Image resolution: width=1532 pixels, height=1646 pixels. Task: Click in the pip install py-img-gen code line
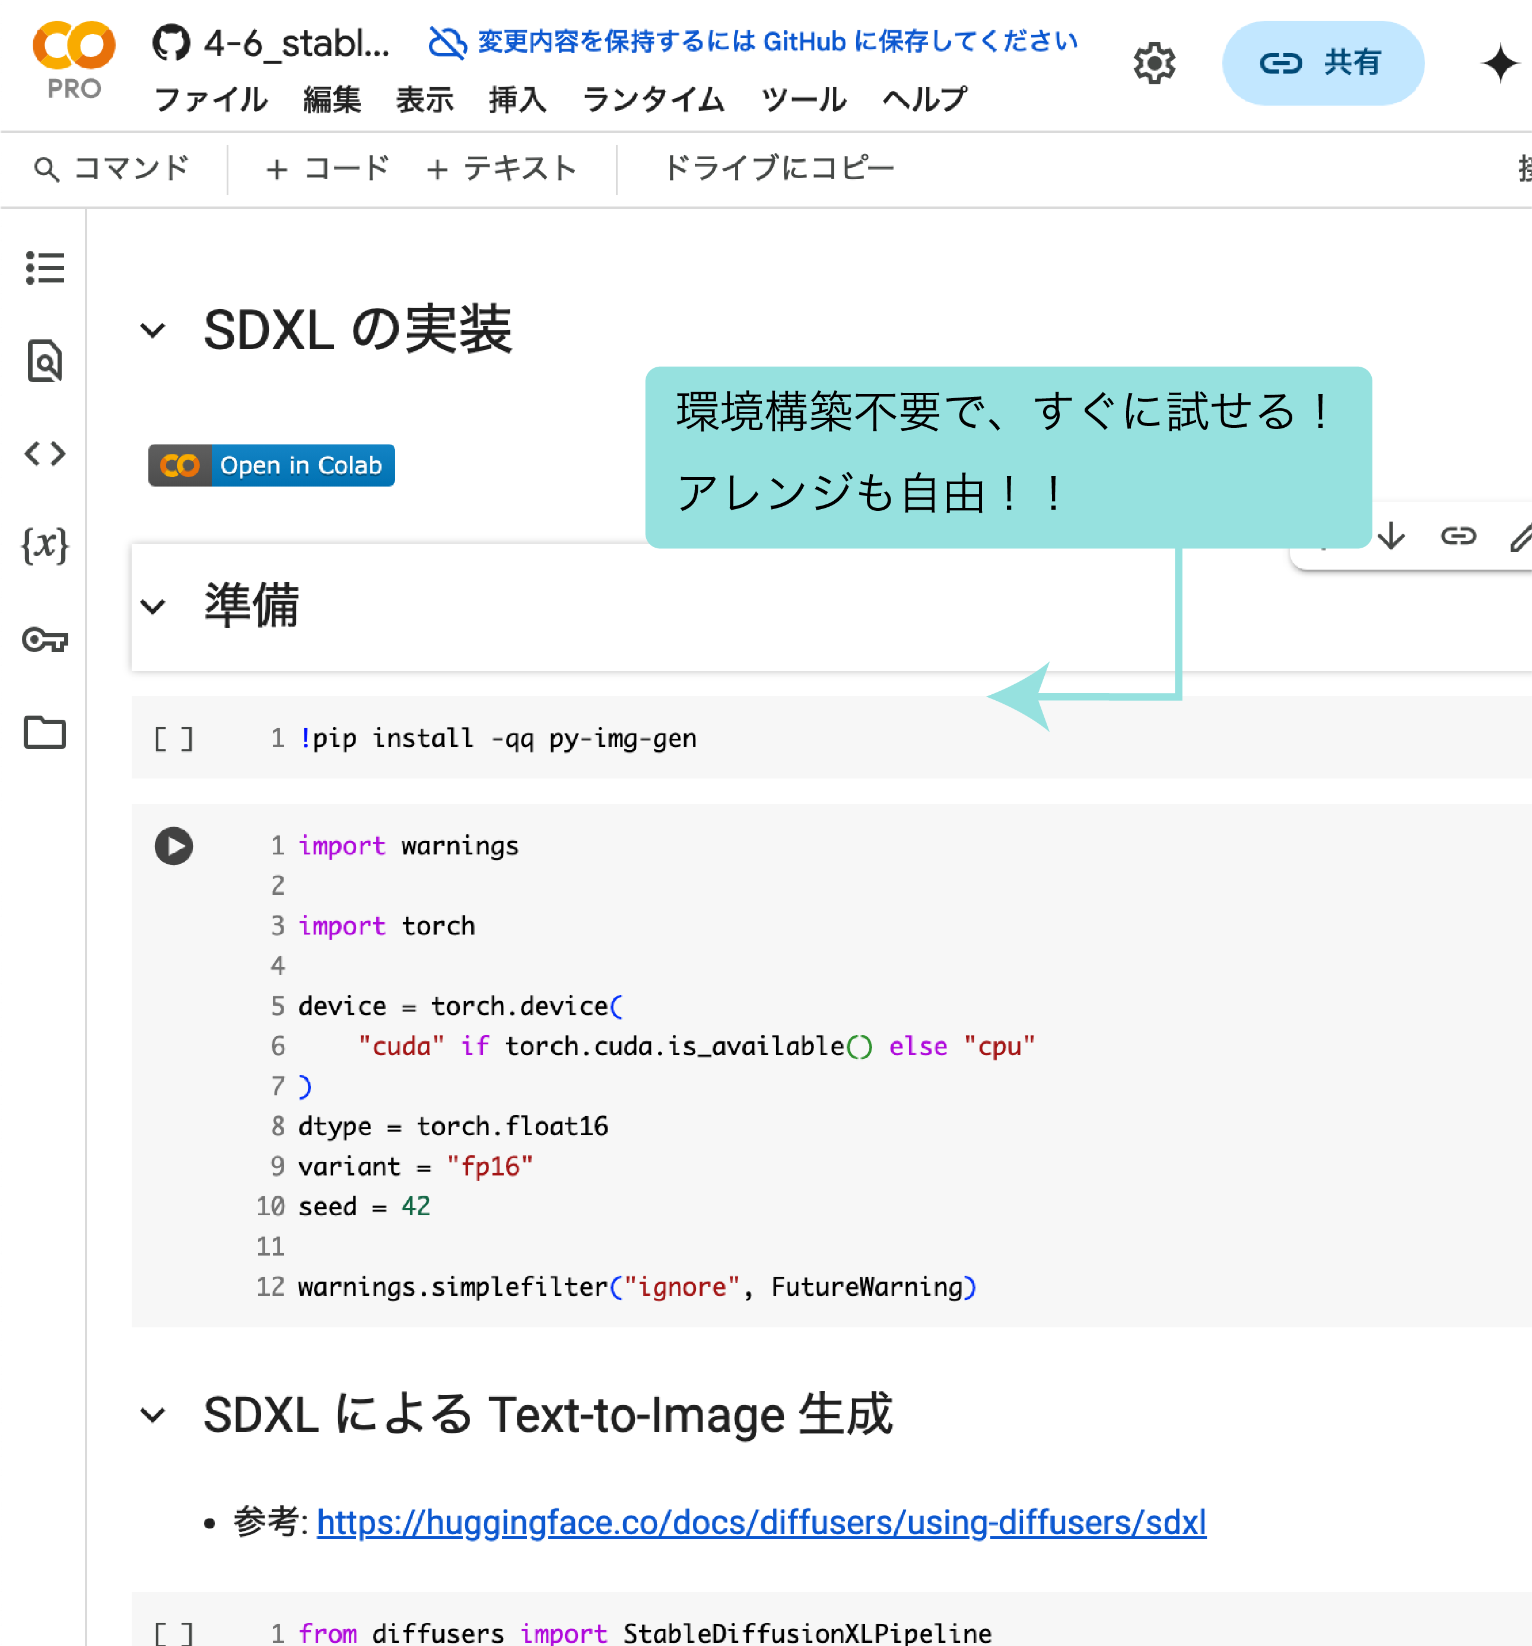coord(498,738)
